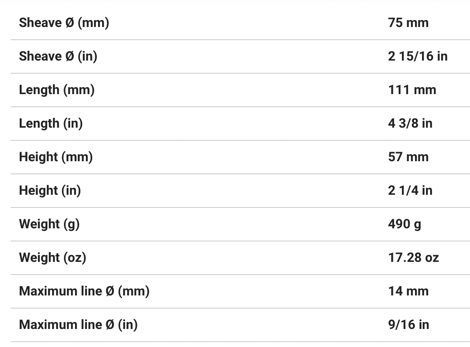470x347 pixels.
Task: Select the "14 mm" maximum line value
Action: [408, 291]
